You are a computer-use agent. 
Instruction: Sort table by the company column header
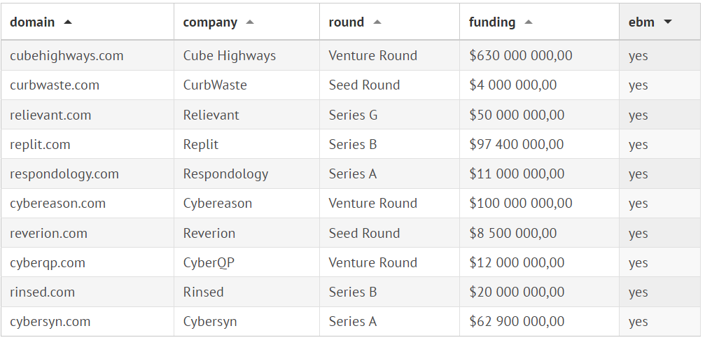coord(210,22)
